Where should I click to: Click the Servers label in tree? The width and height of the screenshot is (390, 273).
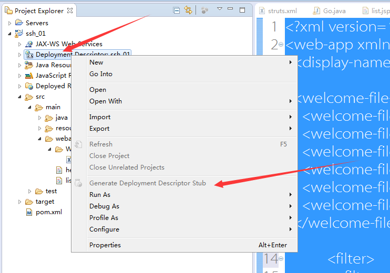click(x=37, y=23)
